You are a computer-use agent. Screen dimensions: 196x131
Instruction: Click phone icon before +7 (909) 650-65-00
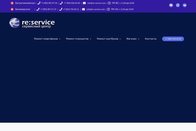click(61, 3)
